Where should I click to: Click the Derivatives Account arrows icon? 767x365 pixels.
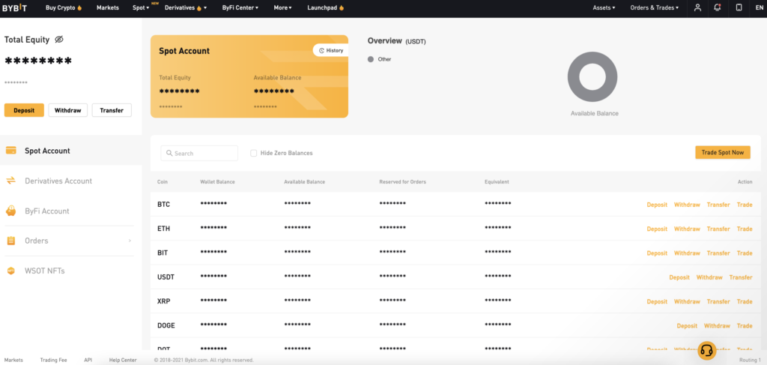[x=10, y=181]
